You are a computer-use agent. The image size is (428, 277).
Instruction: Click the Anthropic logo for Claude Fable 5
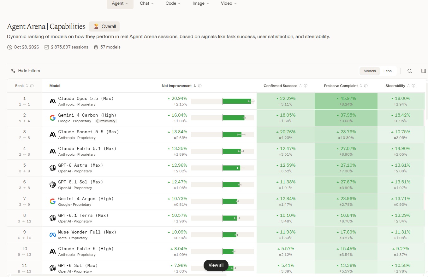coord(53,251)
